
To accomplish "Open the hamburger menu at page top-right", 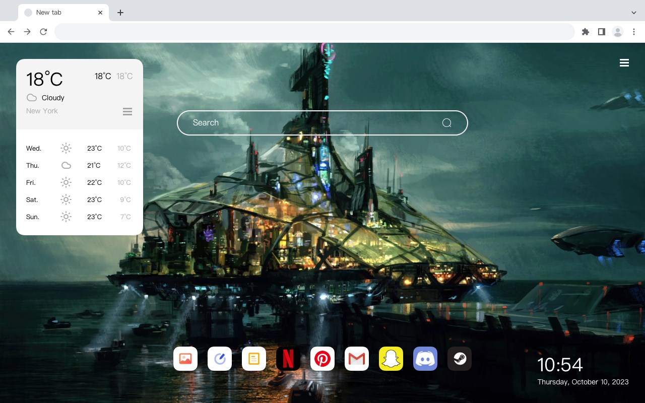I will click(x=624, y=63).
